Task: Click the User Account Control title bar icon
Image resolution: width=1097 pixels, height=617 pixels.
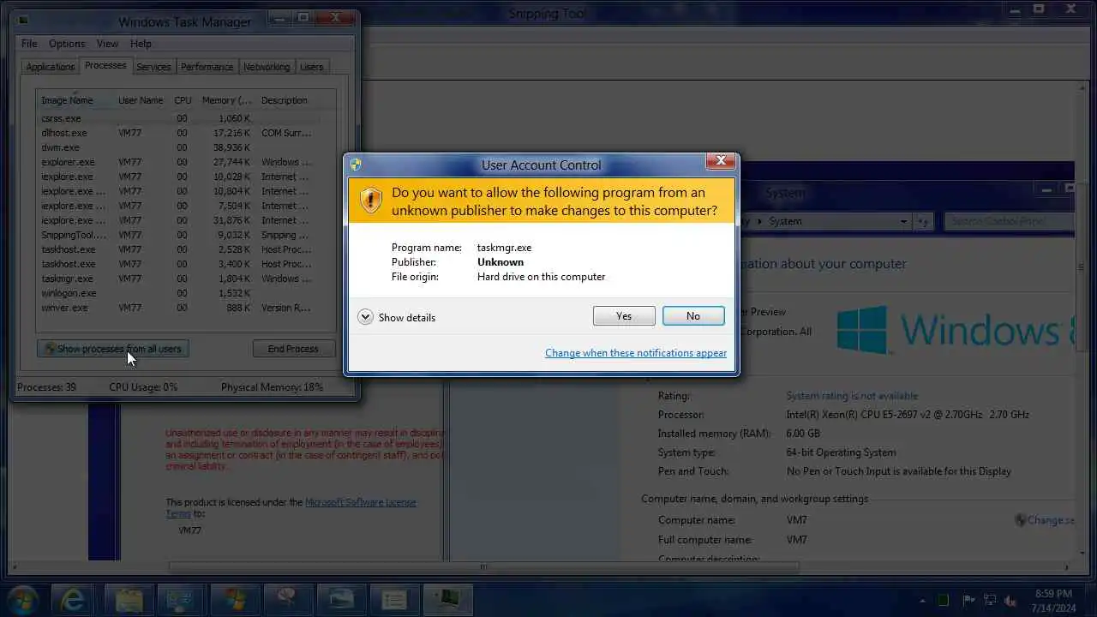Action: coord(356,165)
